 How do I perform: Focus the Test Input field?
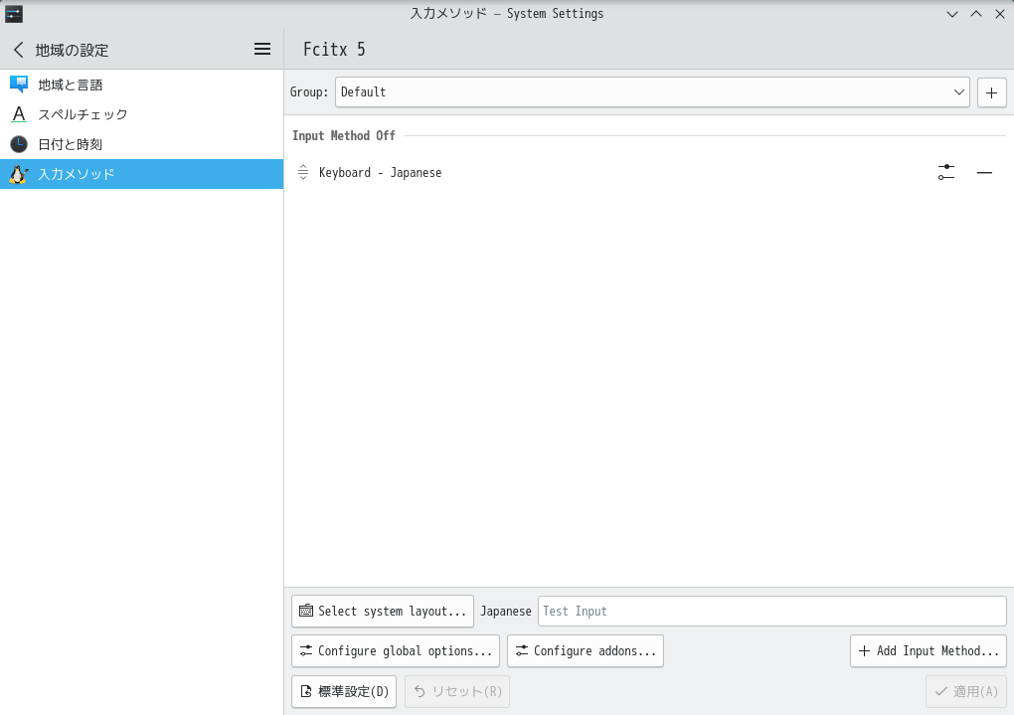(x=772, y=612)
